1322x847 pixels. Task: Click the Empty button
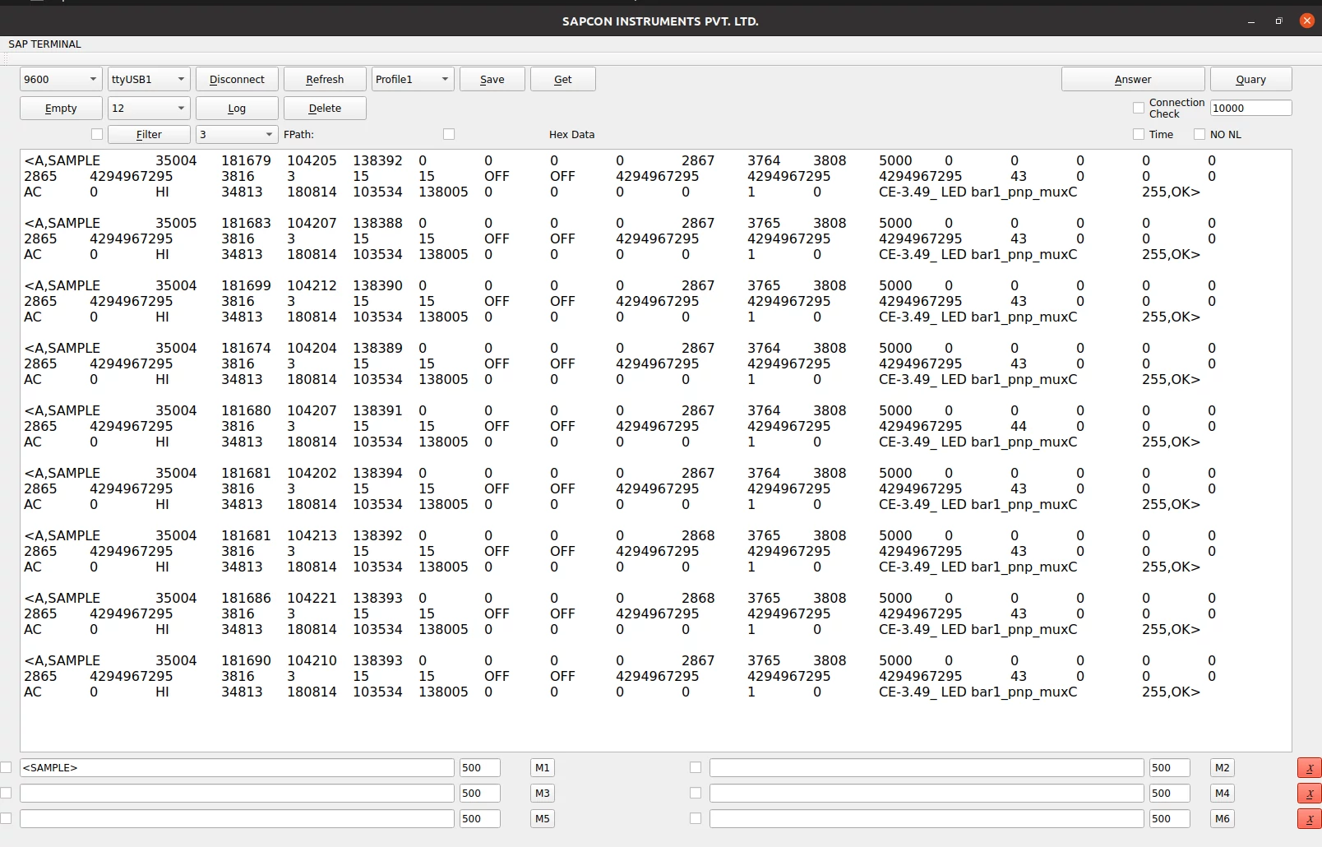(x=61, y=108)
